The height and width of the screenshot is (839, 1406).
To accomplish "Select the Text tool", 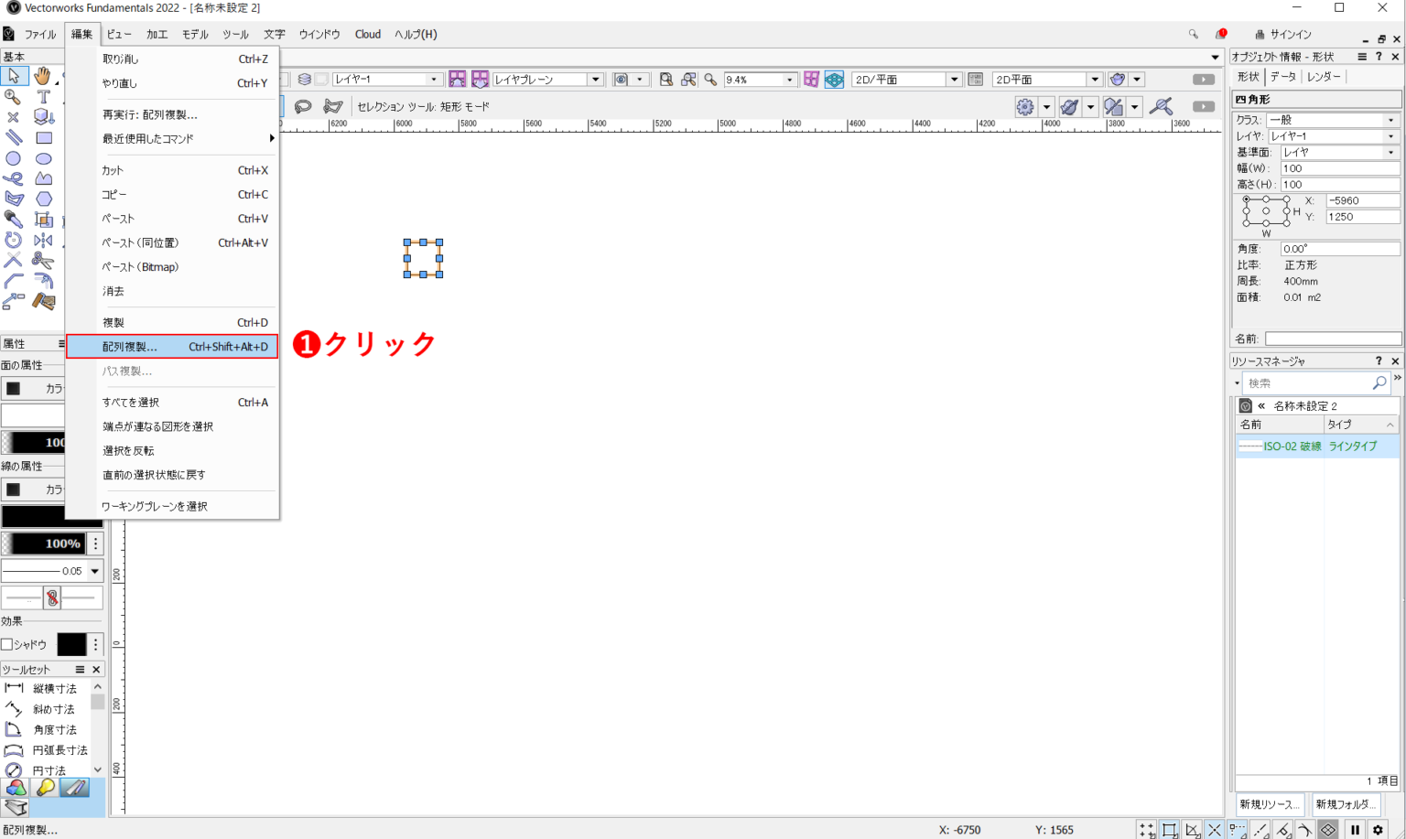I will click(43, 96).
